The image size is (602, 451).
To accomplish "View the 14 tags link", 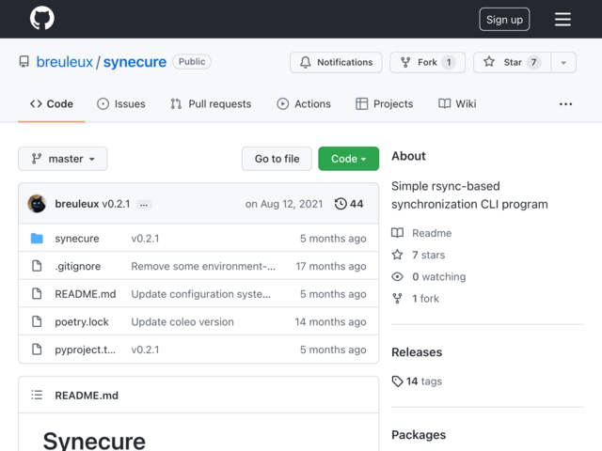I will point(424,381).
